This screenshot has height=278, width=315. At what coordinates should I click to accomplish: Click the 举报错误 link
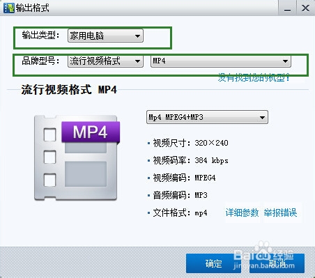click(280, 213)
